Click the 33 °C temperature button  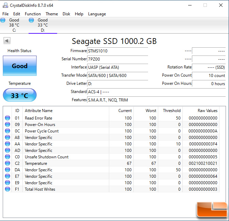point(20,95)
